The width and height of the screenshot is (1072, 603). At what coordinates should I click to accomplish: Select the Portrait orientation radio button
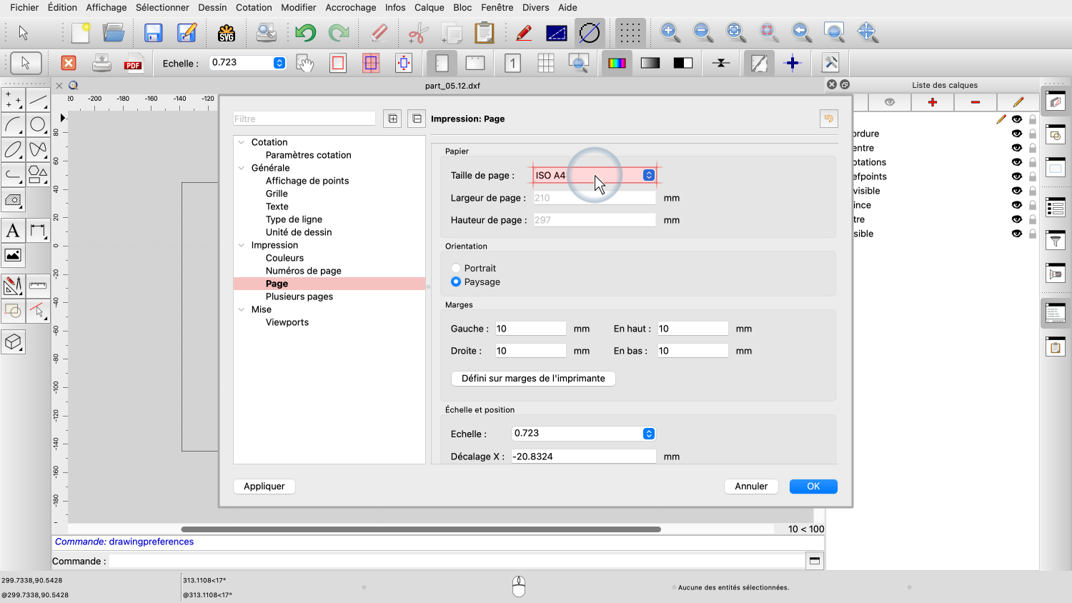click(x=456, y=269)
